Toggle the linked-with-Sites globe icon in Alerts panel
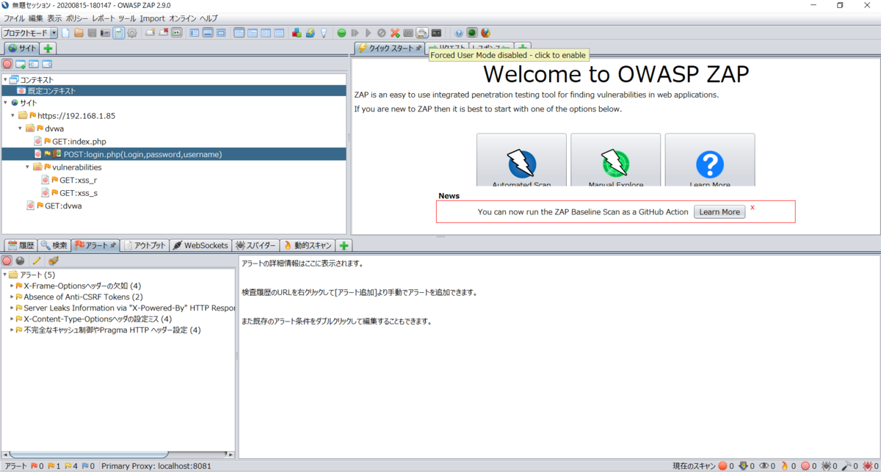The image size is (881, 472). pos(20,261)
